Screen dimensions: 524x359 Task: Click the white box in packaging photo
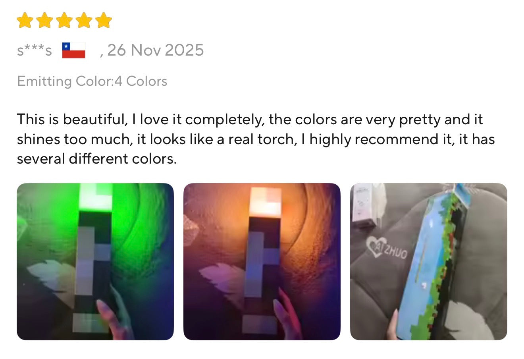[x=363, y=205]
